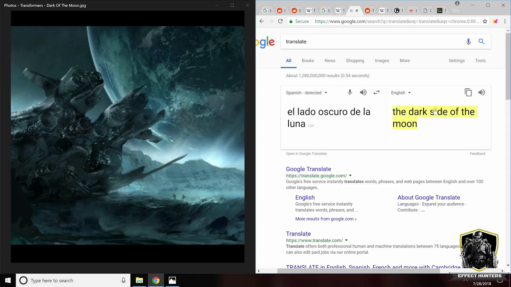This screenshot has width=511, height=287.
Task: Listen to the Spanish source text
Action: (x=363, y=92)
